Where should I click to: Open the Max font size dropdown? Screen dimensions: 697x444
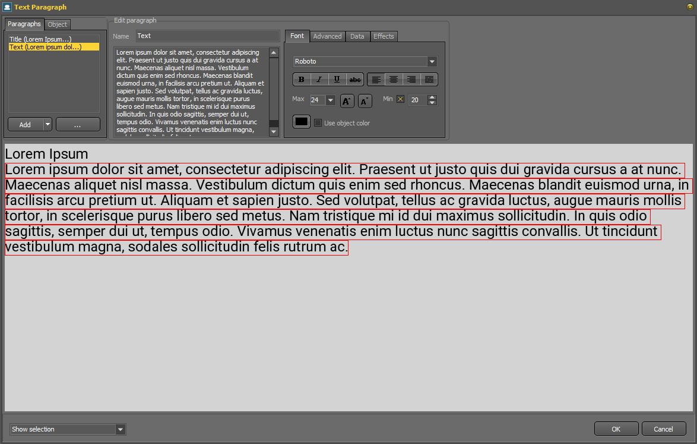tap(330, 100)
